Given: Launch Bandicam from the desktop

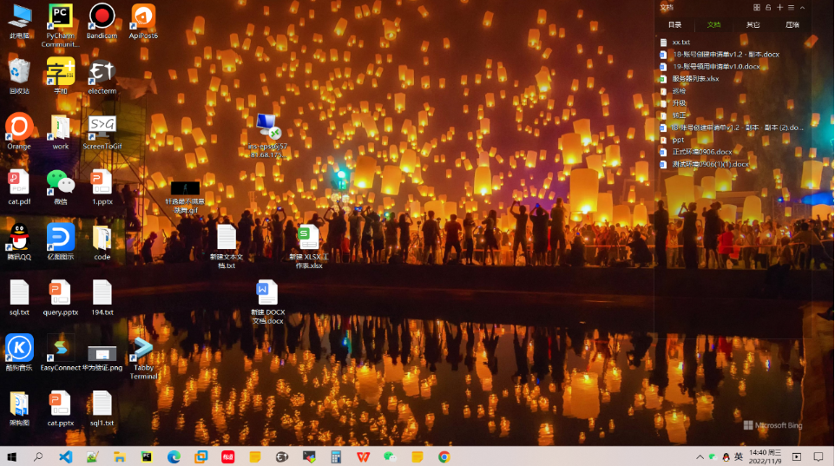Looking at the screenshot, I should click(x=102, y=16).
